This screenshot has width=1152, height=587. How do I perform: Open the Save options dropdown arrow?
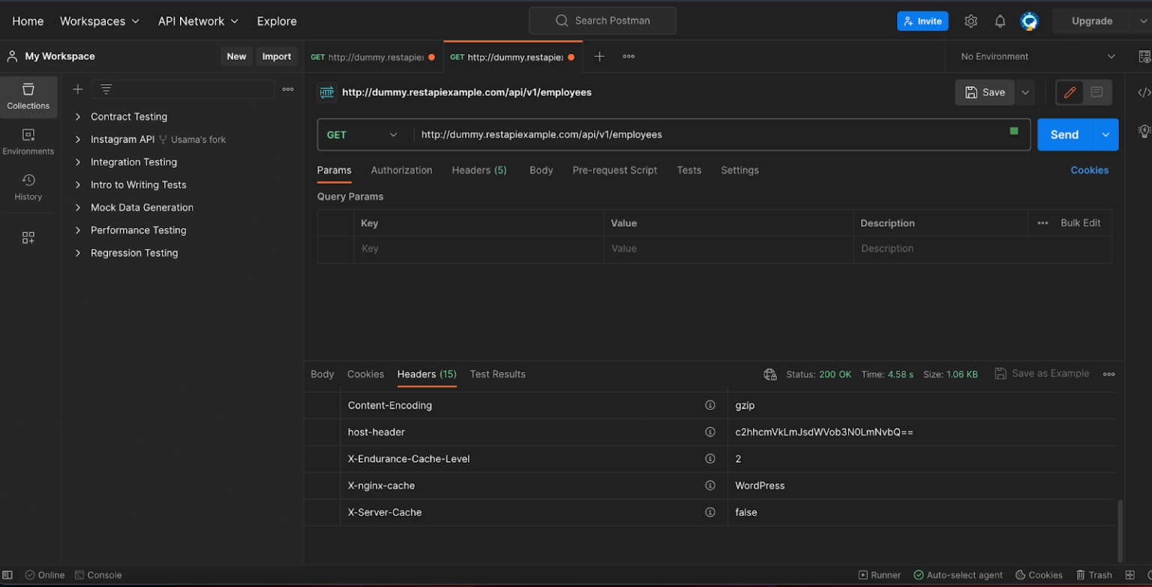tap(1025, 92)
